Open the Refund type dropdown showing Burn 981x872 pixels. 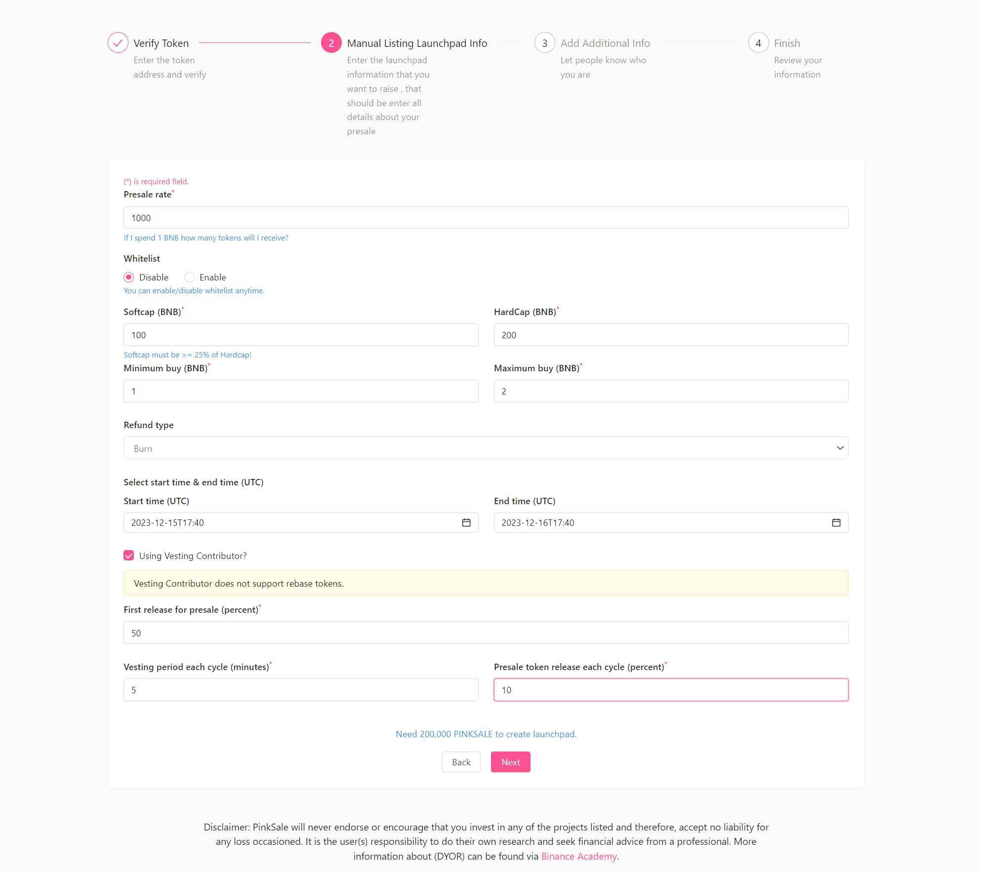click(486, 448)
